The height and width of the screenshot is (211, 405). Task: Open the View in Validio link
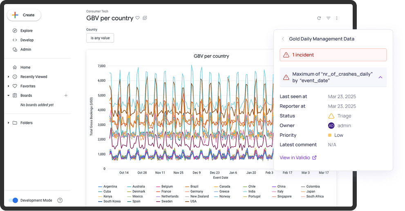pyautogui.click(x=298, y=158)
